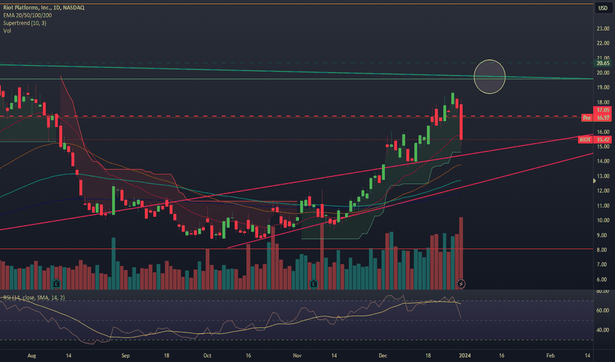Click the 40.00 RSI axis label
The width and height of the screenshot is (615, 362).
pyautogui.click(x=603, y=330)
